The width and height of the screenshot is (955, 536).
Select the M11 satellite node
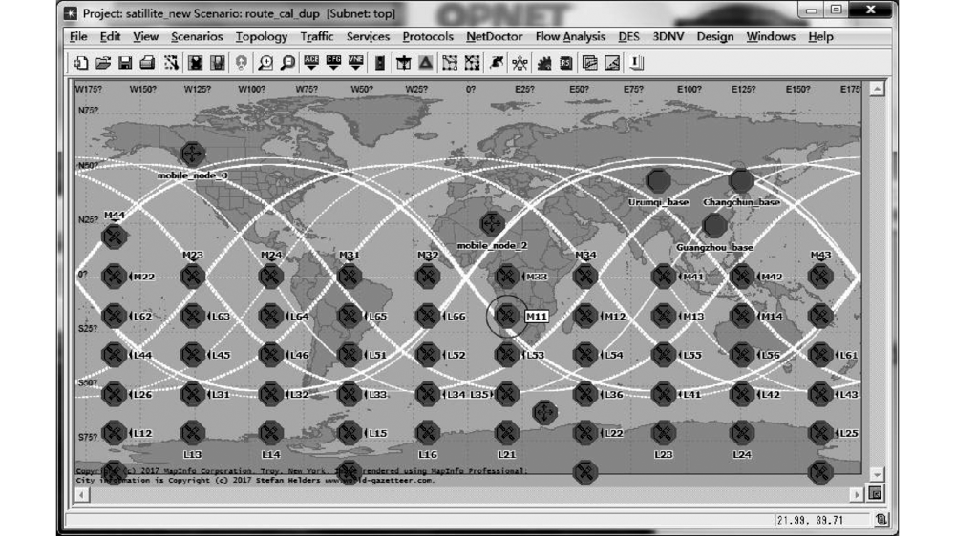point(507,316)
